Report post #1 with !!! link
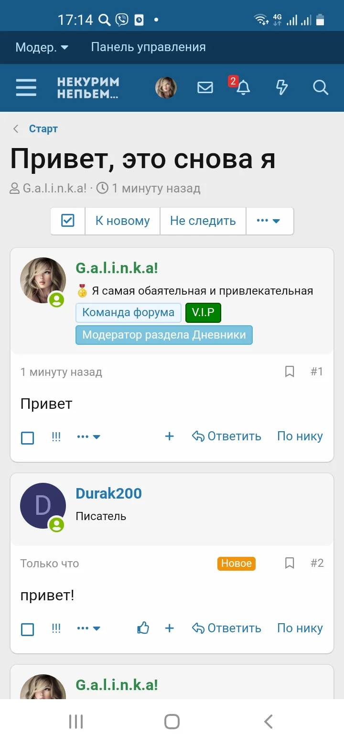Viewport: 344px width, 745px height. click(x=56, y=436)
